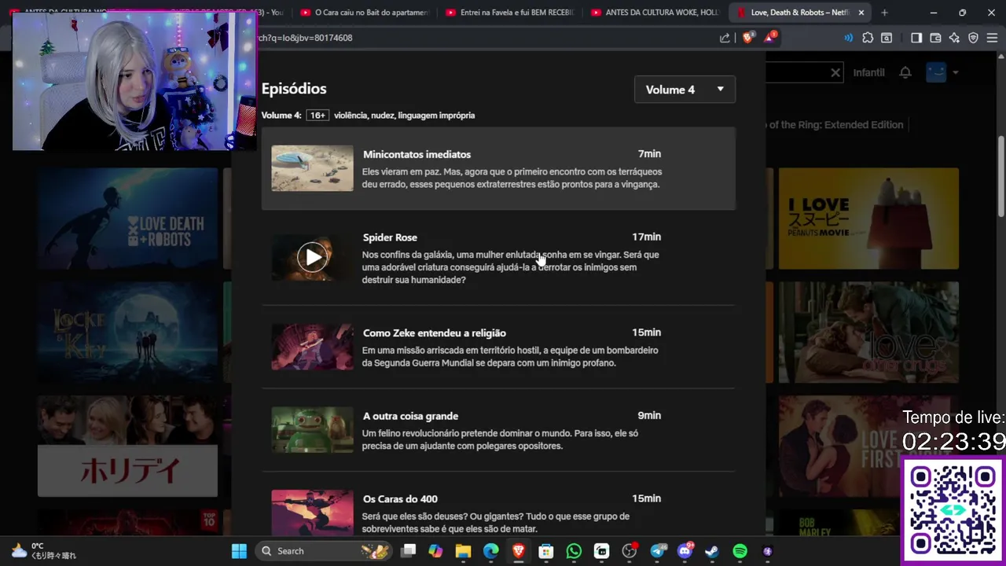This screenshot has height=566, width=1006.
Task: Open Microsoft Copilot from taskbar
Action: 435,551
